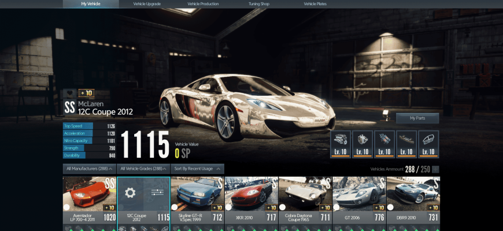Switch to the Vehicle Production tab

[x=203, y=4]
